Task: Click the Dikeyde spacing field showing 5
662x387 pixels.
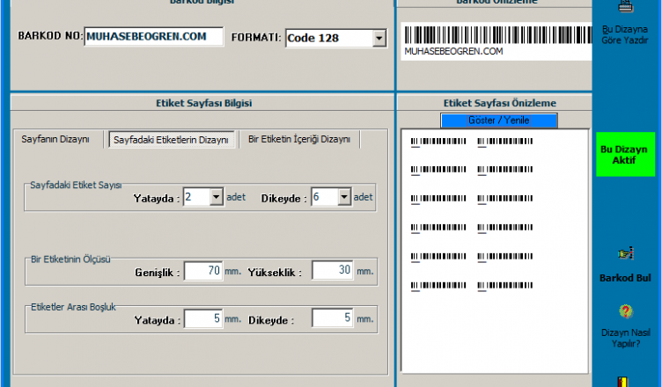Action: pyautogui.click(x=332, y=318)
